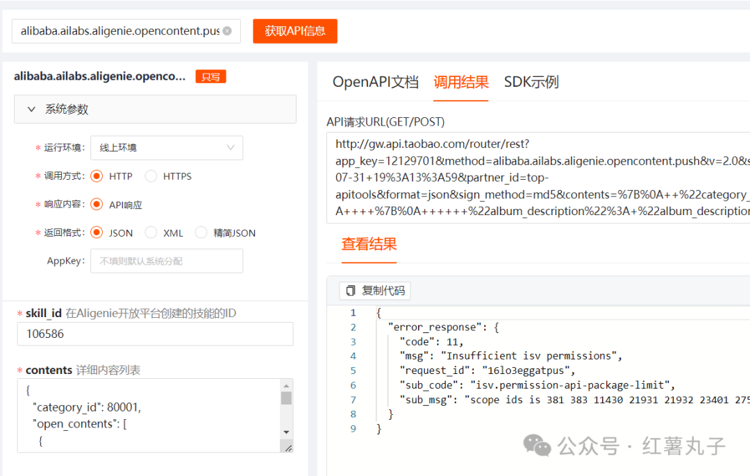750x476 pixels.
Task: Clear the API name search field
Action: coord(227,31)
